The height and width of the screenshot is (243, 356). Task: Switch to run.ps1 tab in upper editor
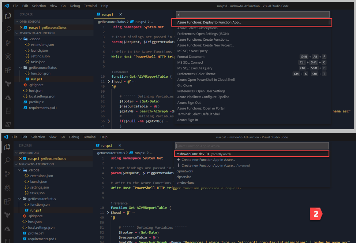tap(107, 14)
